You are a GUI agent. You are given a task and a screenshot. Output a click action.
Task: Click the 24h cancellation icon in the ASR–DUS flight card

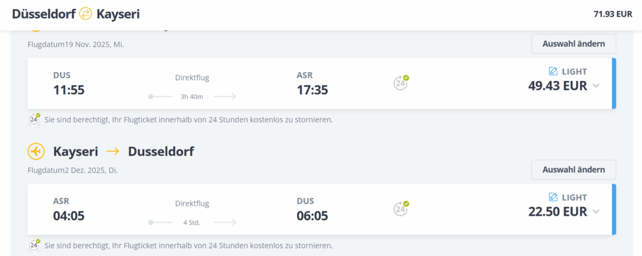[x=400, y=209]
